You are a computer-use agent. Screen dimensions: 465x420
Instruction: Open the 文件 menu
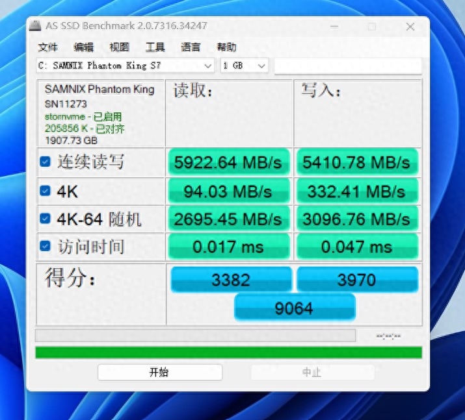pyautogui.click(x=48, y=47)
